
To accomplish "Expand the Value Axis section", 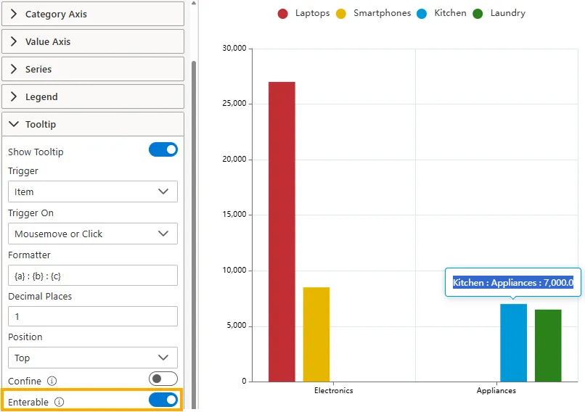I will pos(92,41).
